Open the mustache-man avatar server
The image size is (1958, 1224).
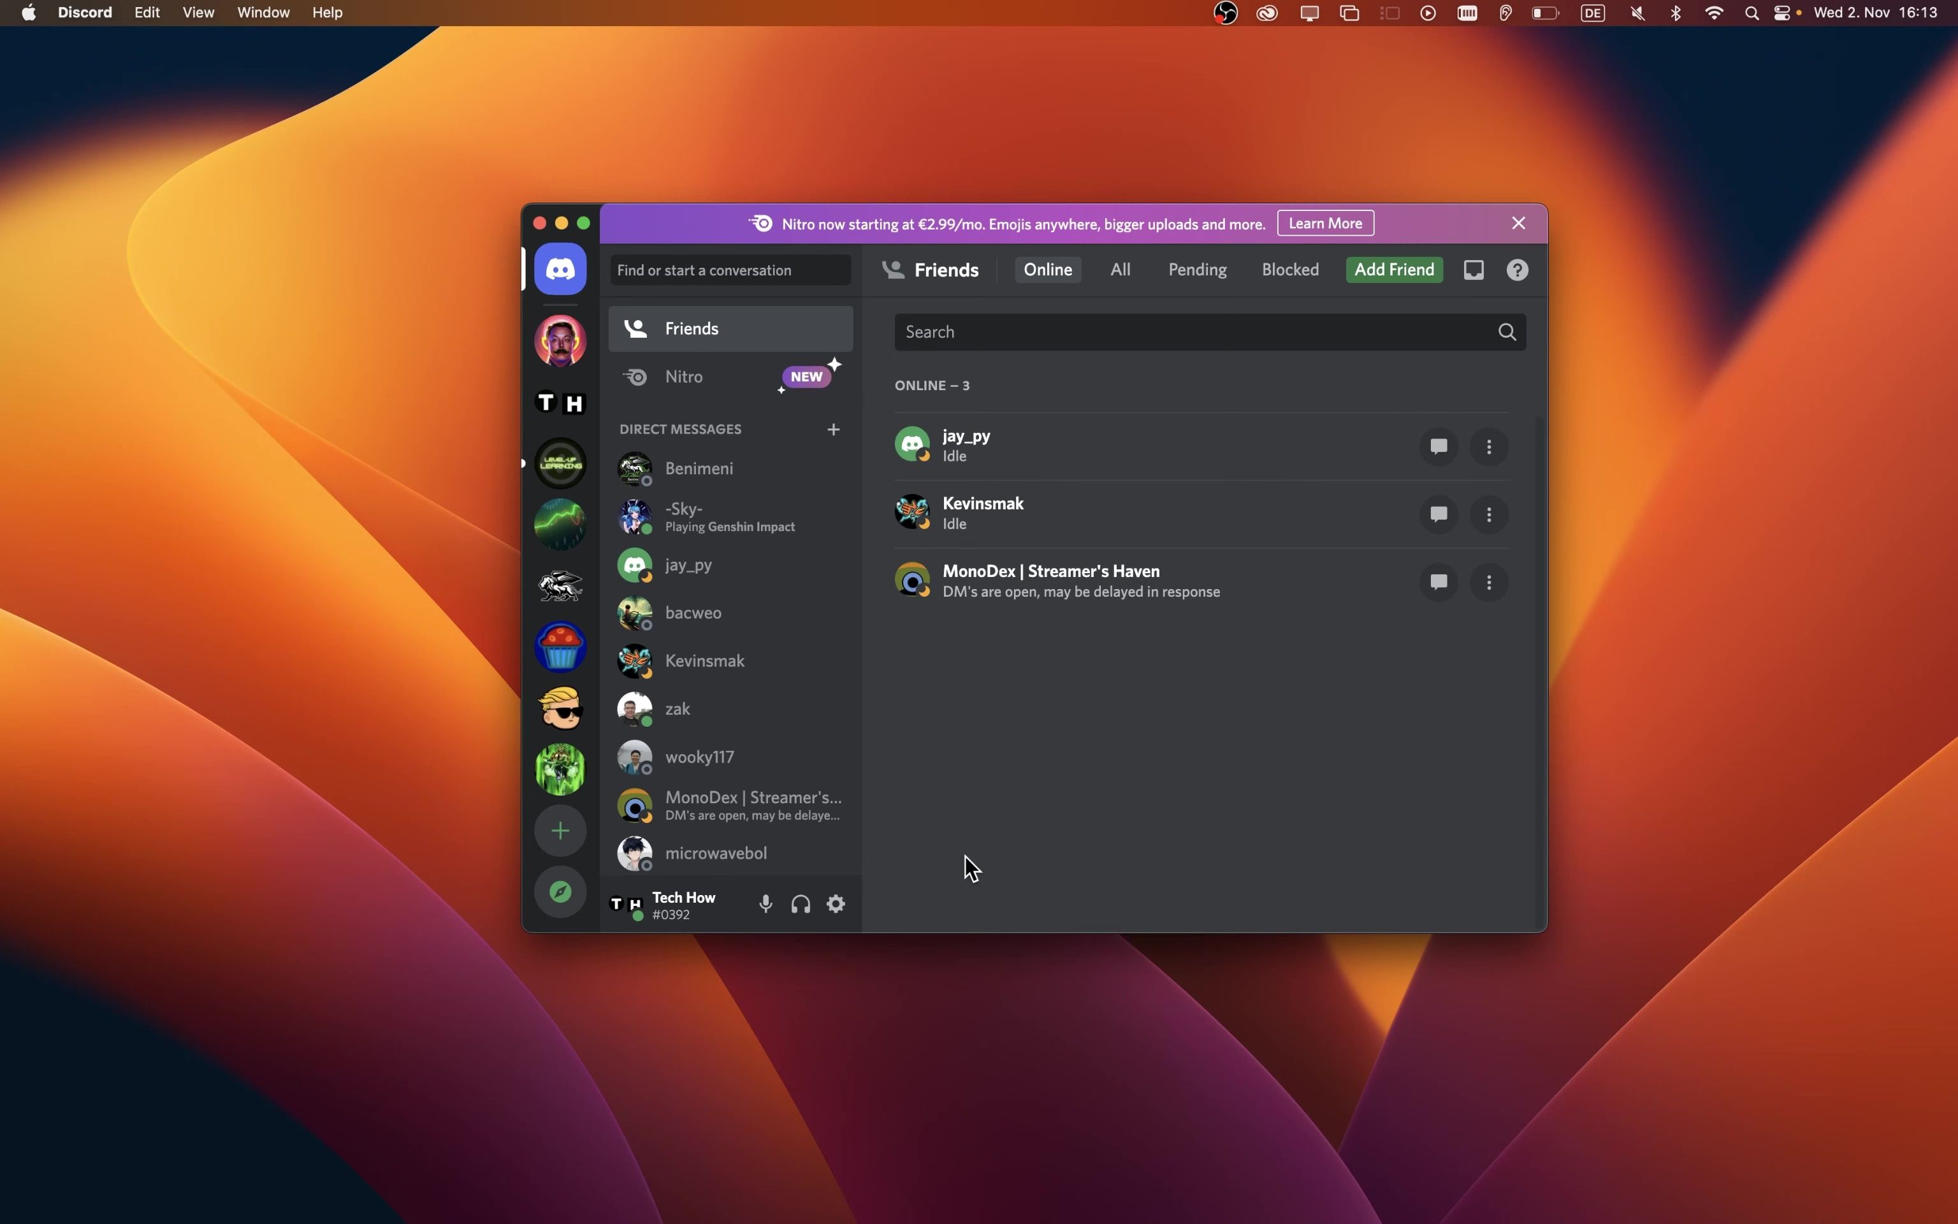coord(560,341)
